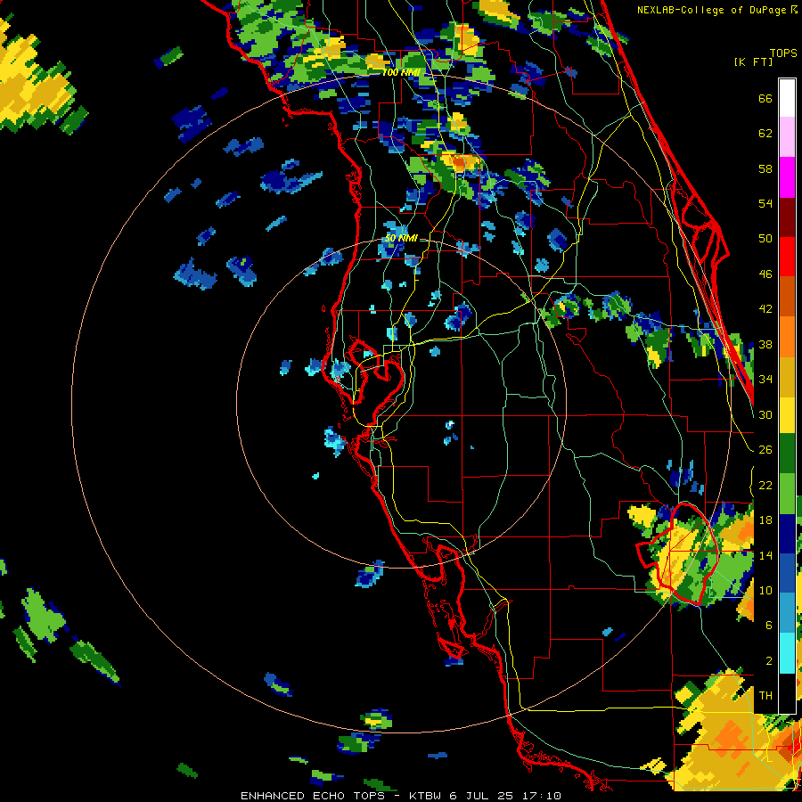Click the 100 NMI range ring label
The image size is (802, 802).
(x=401, y=73)
